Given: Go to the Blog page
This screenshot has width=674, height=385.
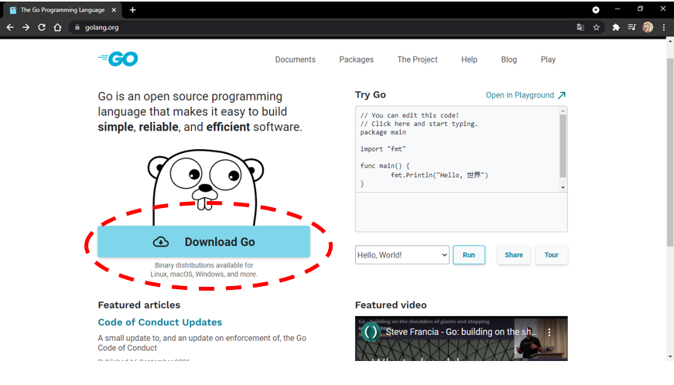Looking at the screenshot, I should pyautogui.click(x=508, y=60).
